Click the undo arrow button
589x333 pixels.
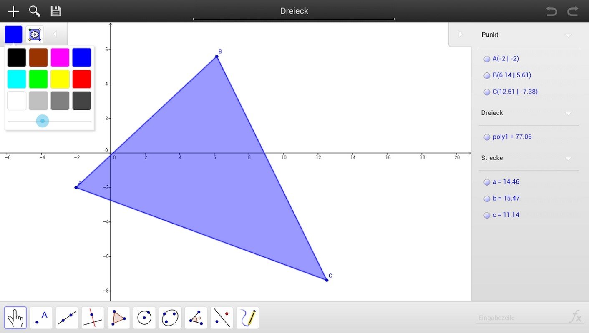click(551, 11)
